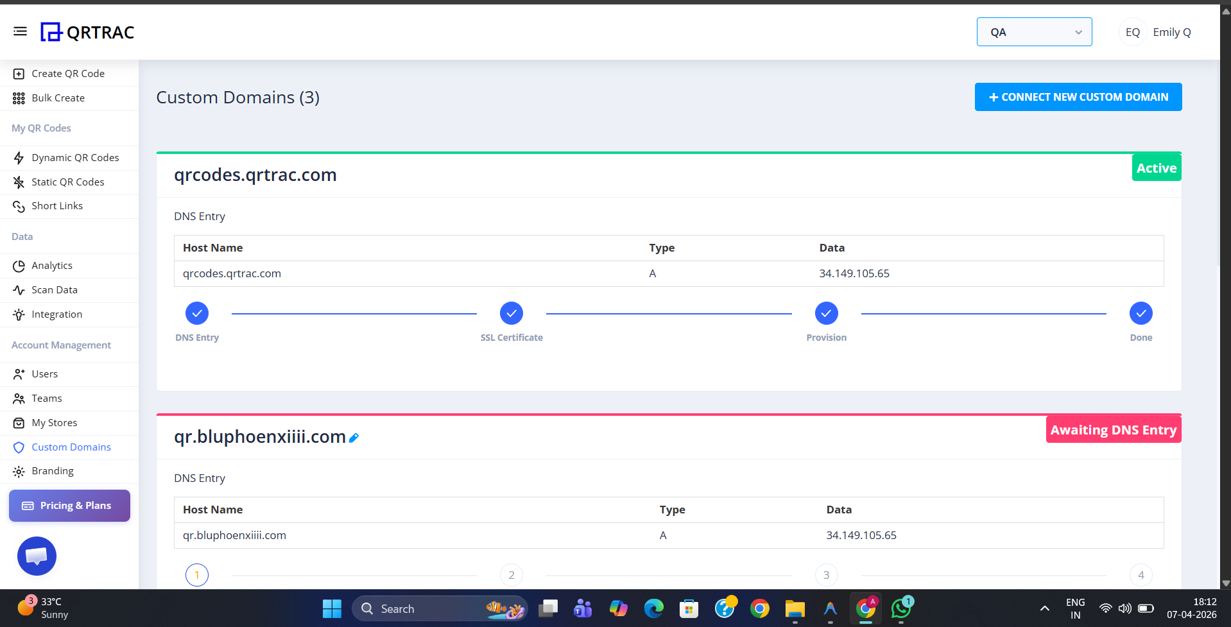The image size is (1231, 627).
Task: Select step 1 of qr.bluphoenxiiii.com setup
Action: (x=197, y=575)
